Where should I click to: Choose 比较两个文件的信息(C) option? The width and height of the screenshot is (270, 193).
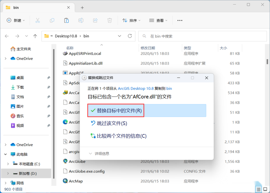point(119,136)
